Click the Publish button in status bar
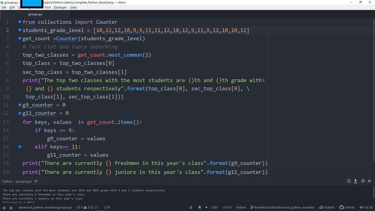 point(327,208)
